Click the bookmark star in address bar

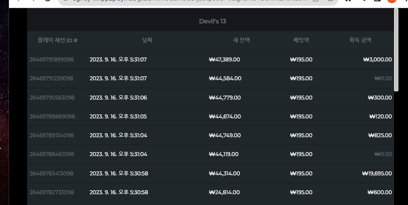point(331,1)
